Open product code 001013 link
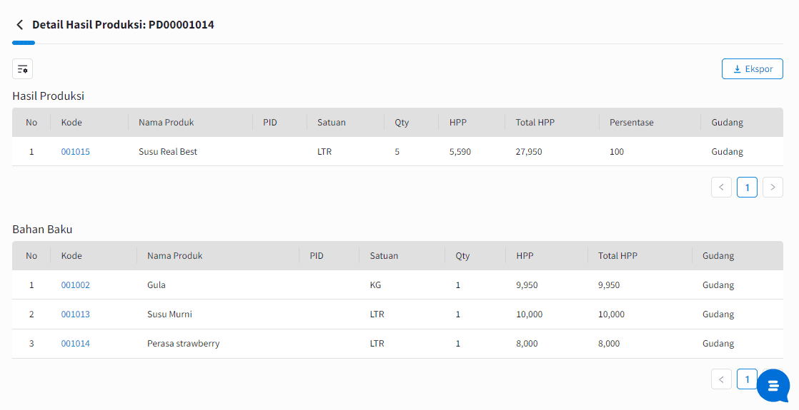 pos(76,314)
